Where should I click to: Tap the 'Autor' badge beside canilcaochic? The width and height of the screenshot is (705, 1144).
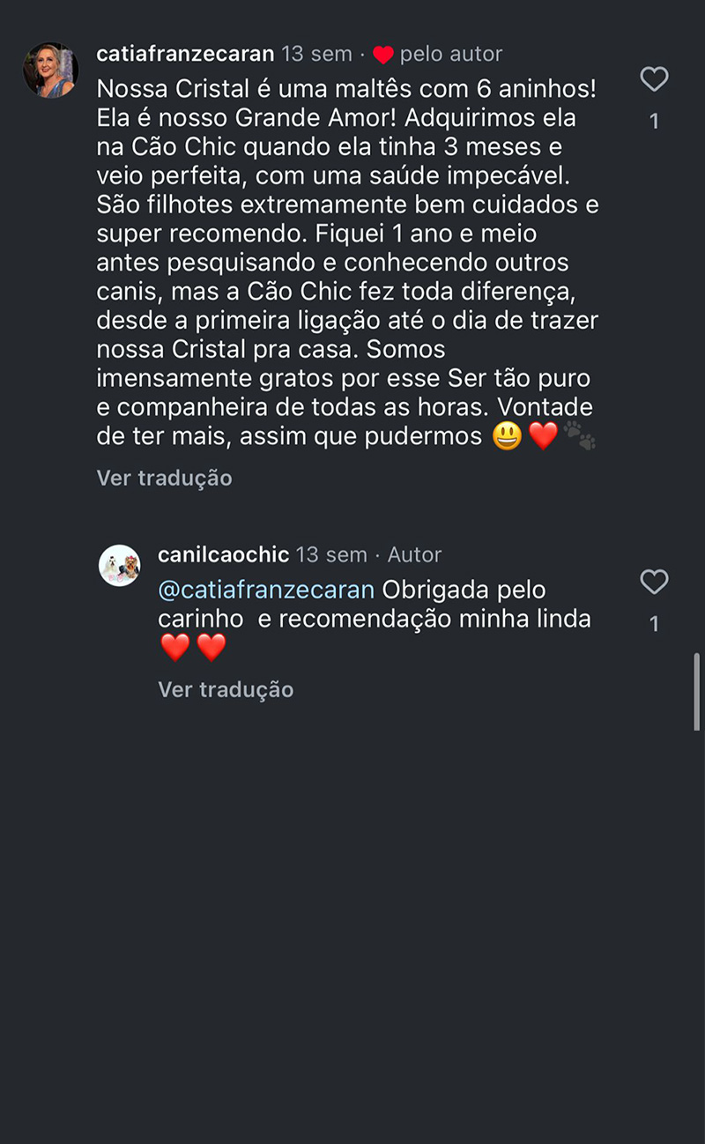click(x=414, y=554)
